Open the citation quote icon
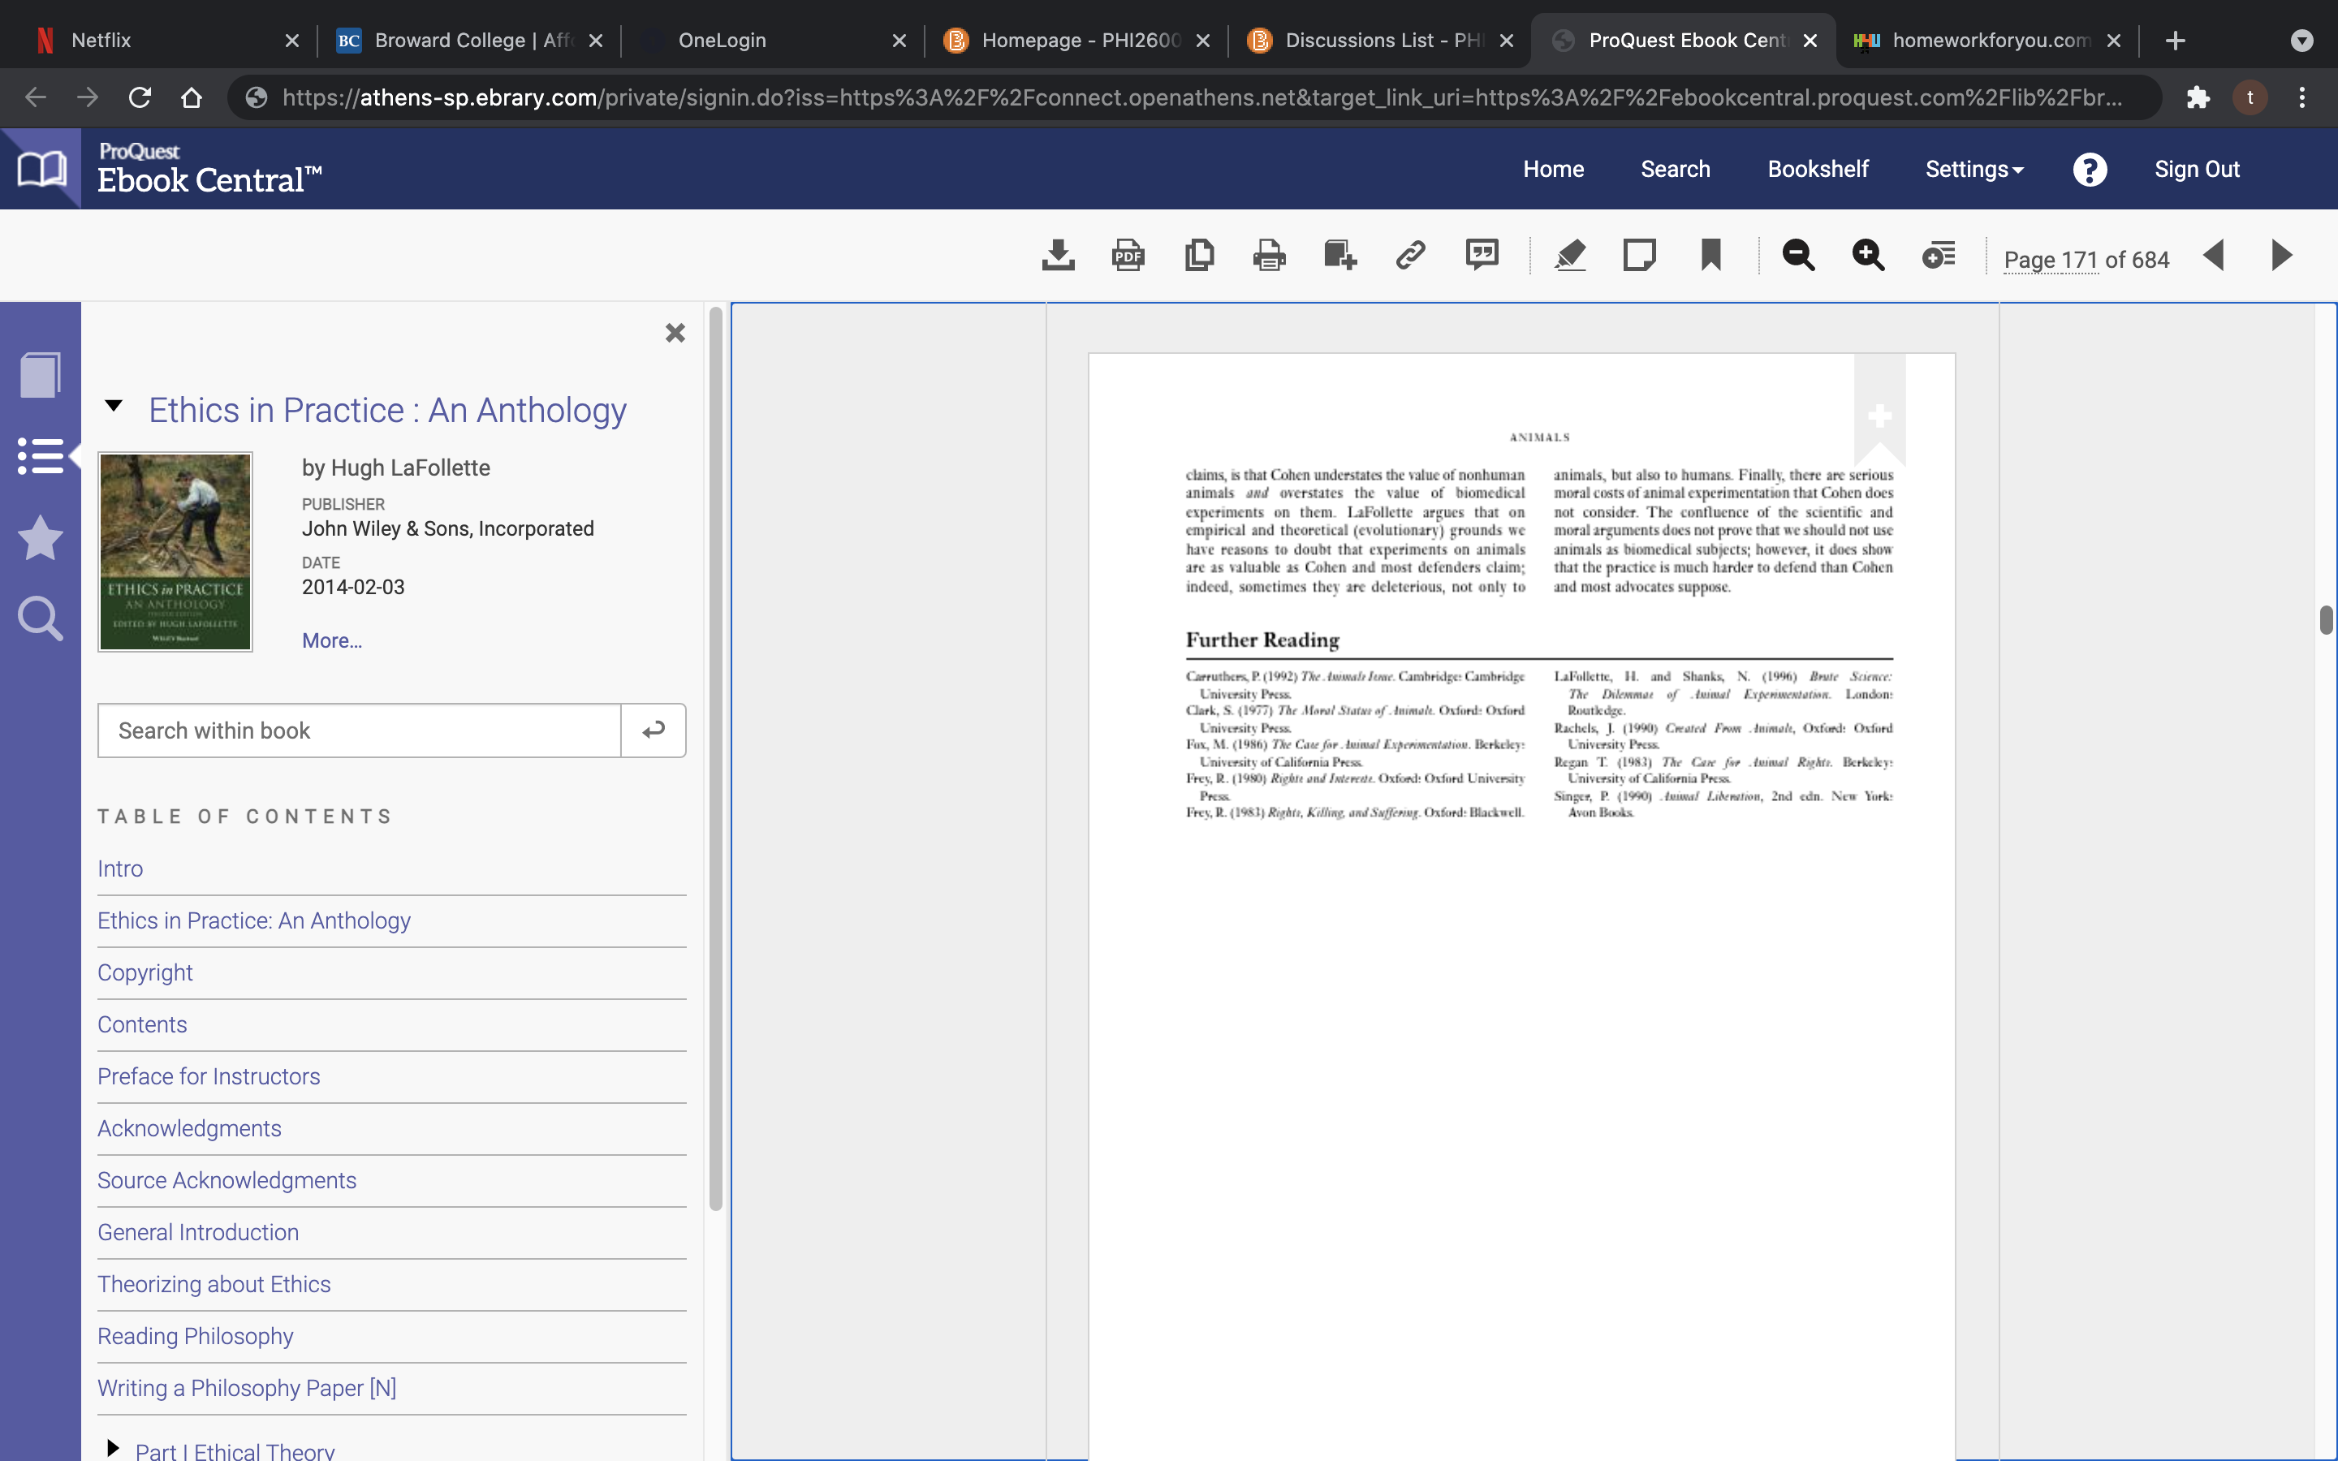Viewport: 2338px width, 1461px height. pyautogui.click(x=1482, y=256)
